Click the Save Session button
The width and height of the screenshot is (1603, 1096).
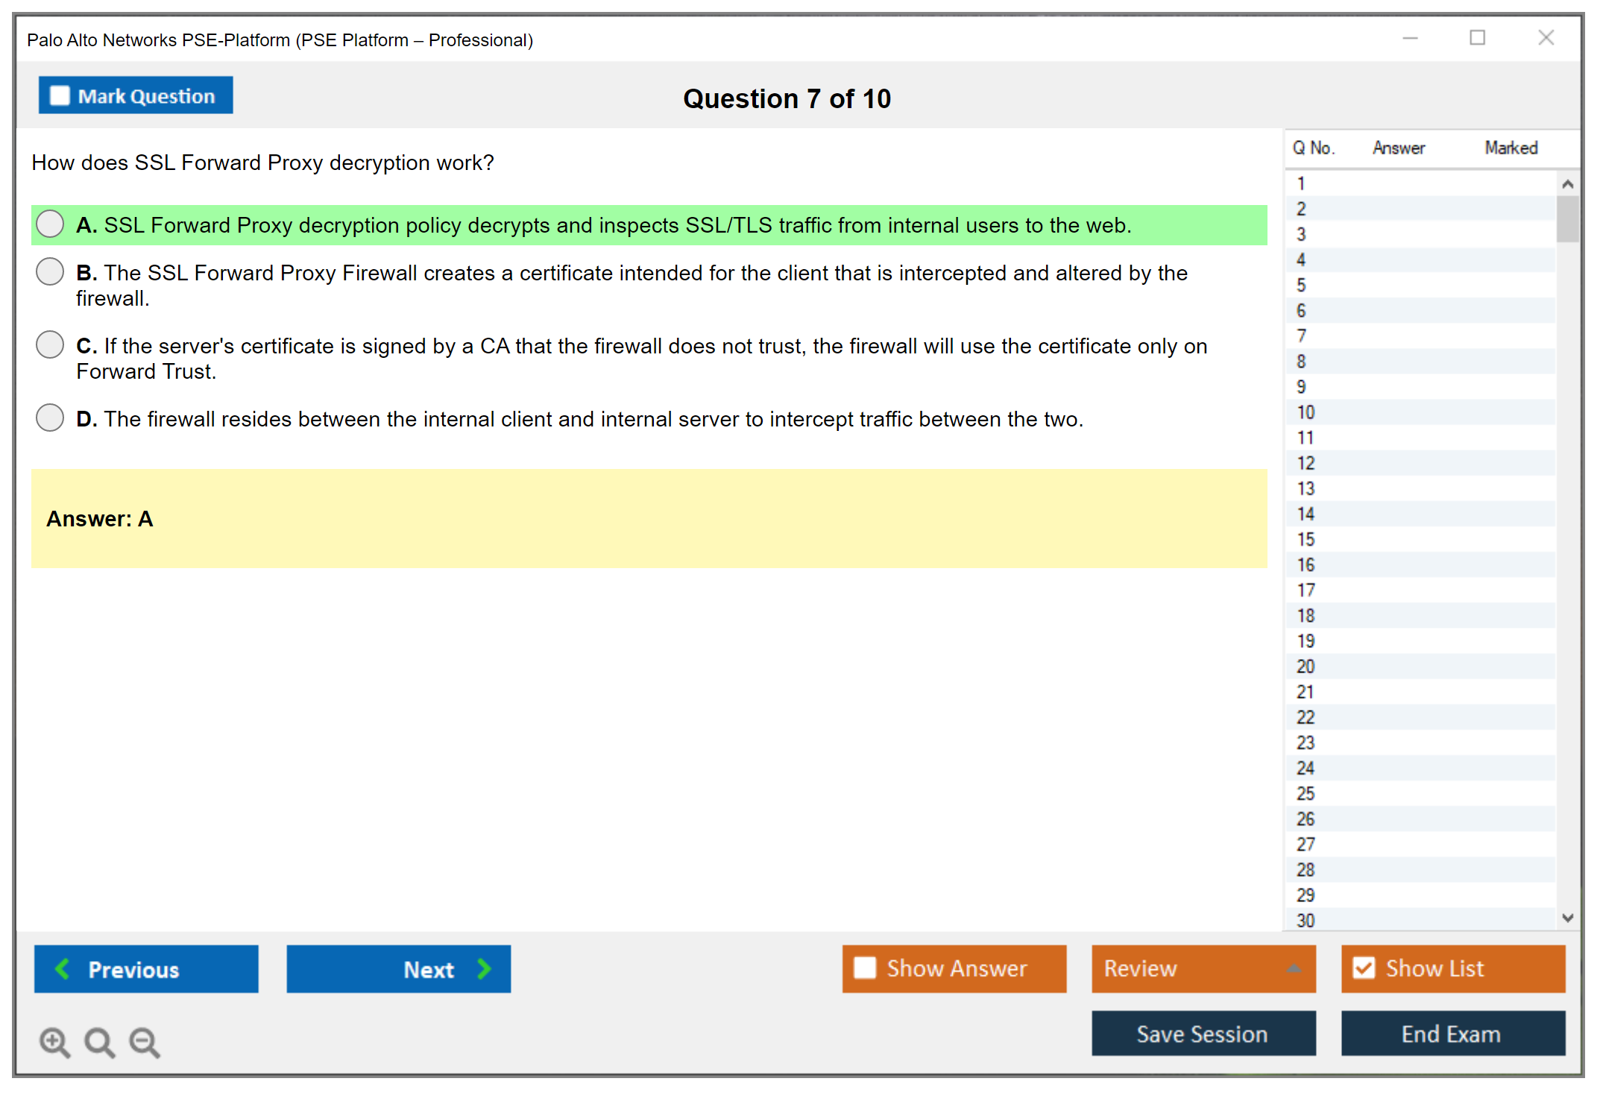(1203, 1033)
